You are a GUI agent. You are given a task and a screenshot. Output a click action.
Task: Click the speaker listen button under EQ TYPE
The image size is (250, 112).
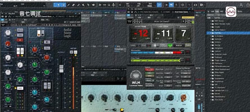pos(47,42)
